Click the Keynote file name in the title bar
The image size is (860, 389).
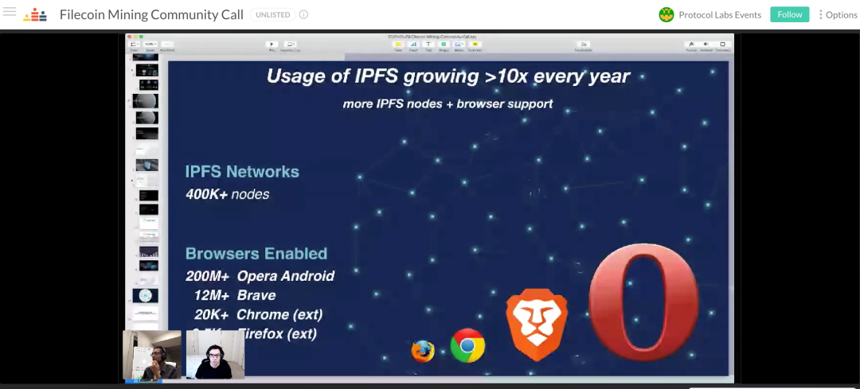(432, 36)
